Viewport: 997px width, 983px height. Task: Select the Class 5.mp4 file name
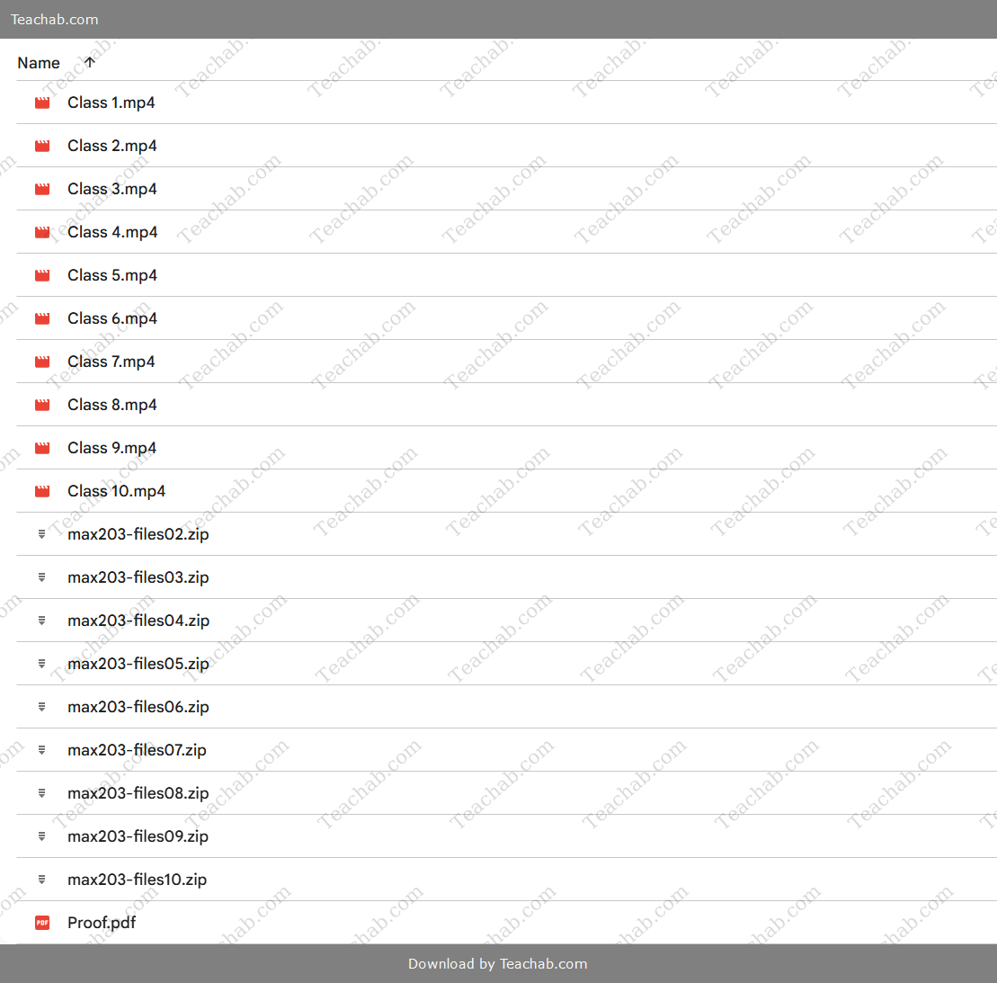click(112, 275)
